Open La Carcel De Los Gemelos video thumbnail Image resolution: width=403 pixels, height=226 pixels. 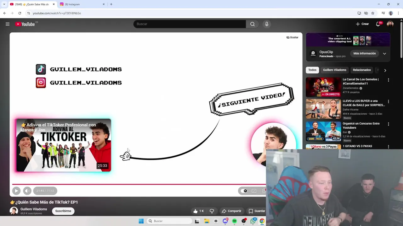pos(323,87)
